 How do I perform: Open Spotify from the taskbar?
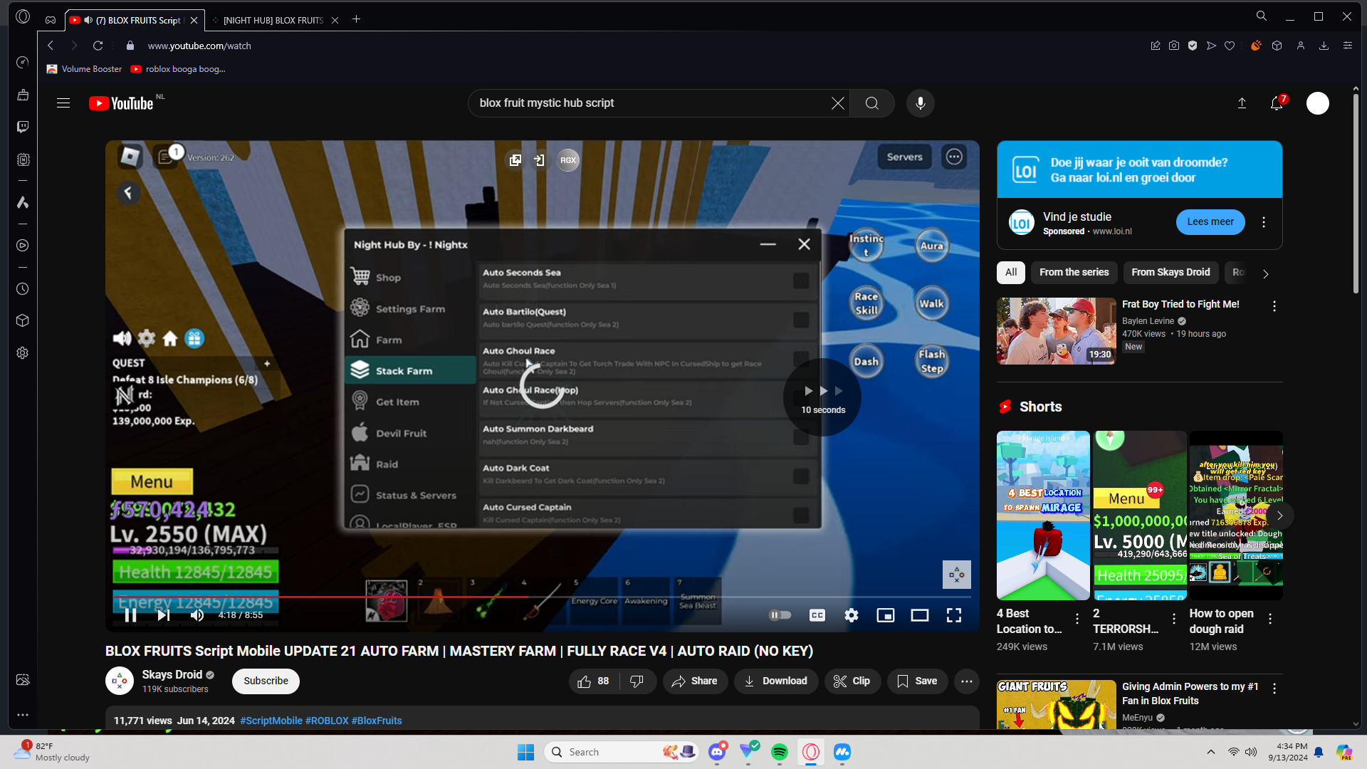click(x=780, y=752)
